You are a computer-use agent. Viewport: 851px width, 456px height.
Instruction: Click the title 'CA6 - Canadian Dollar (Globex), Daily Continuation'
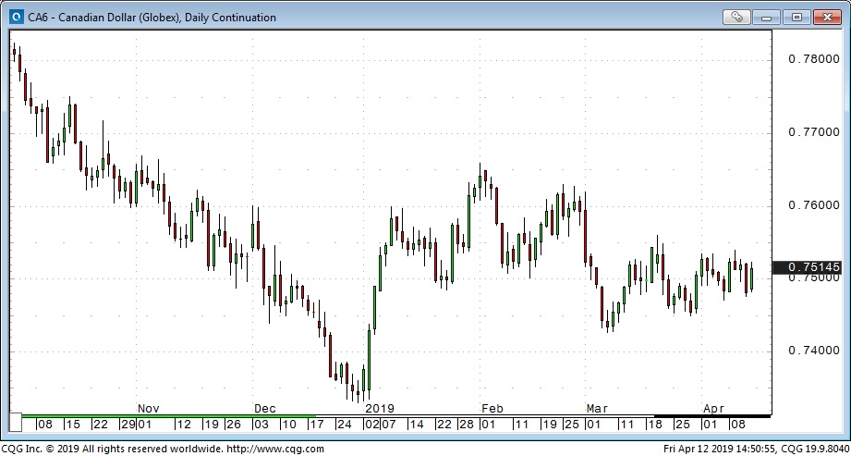[152, 18]
